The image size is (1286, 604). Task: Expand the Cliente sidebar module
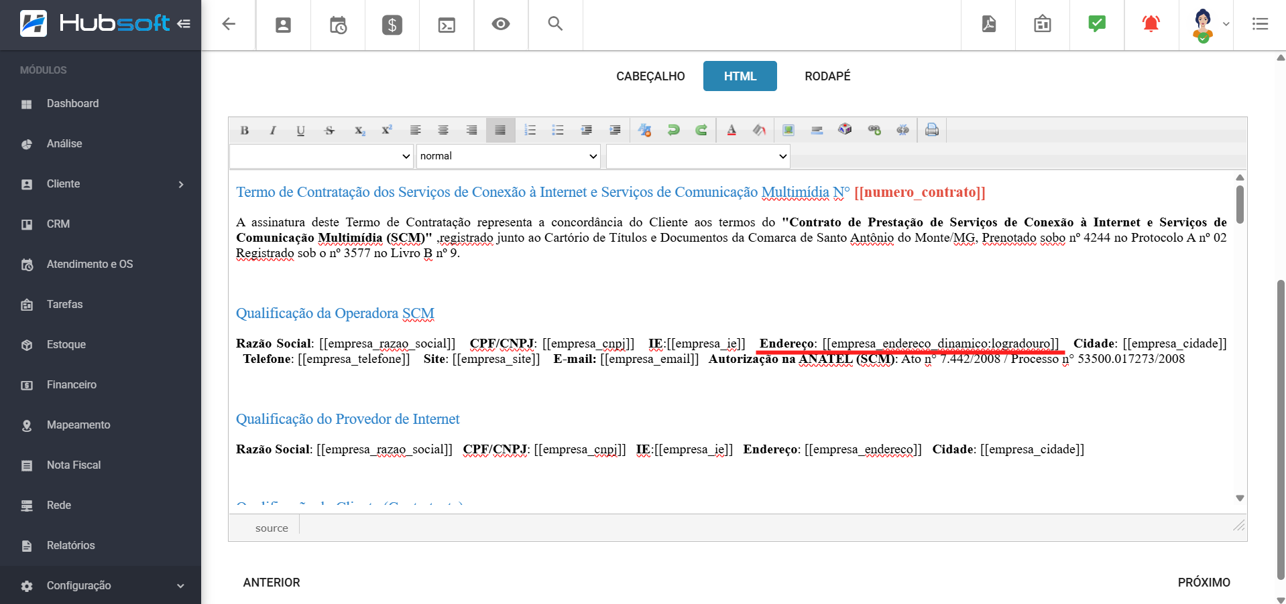101,184
